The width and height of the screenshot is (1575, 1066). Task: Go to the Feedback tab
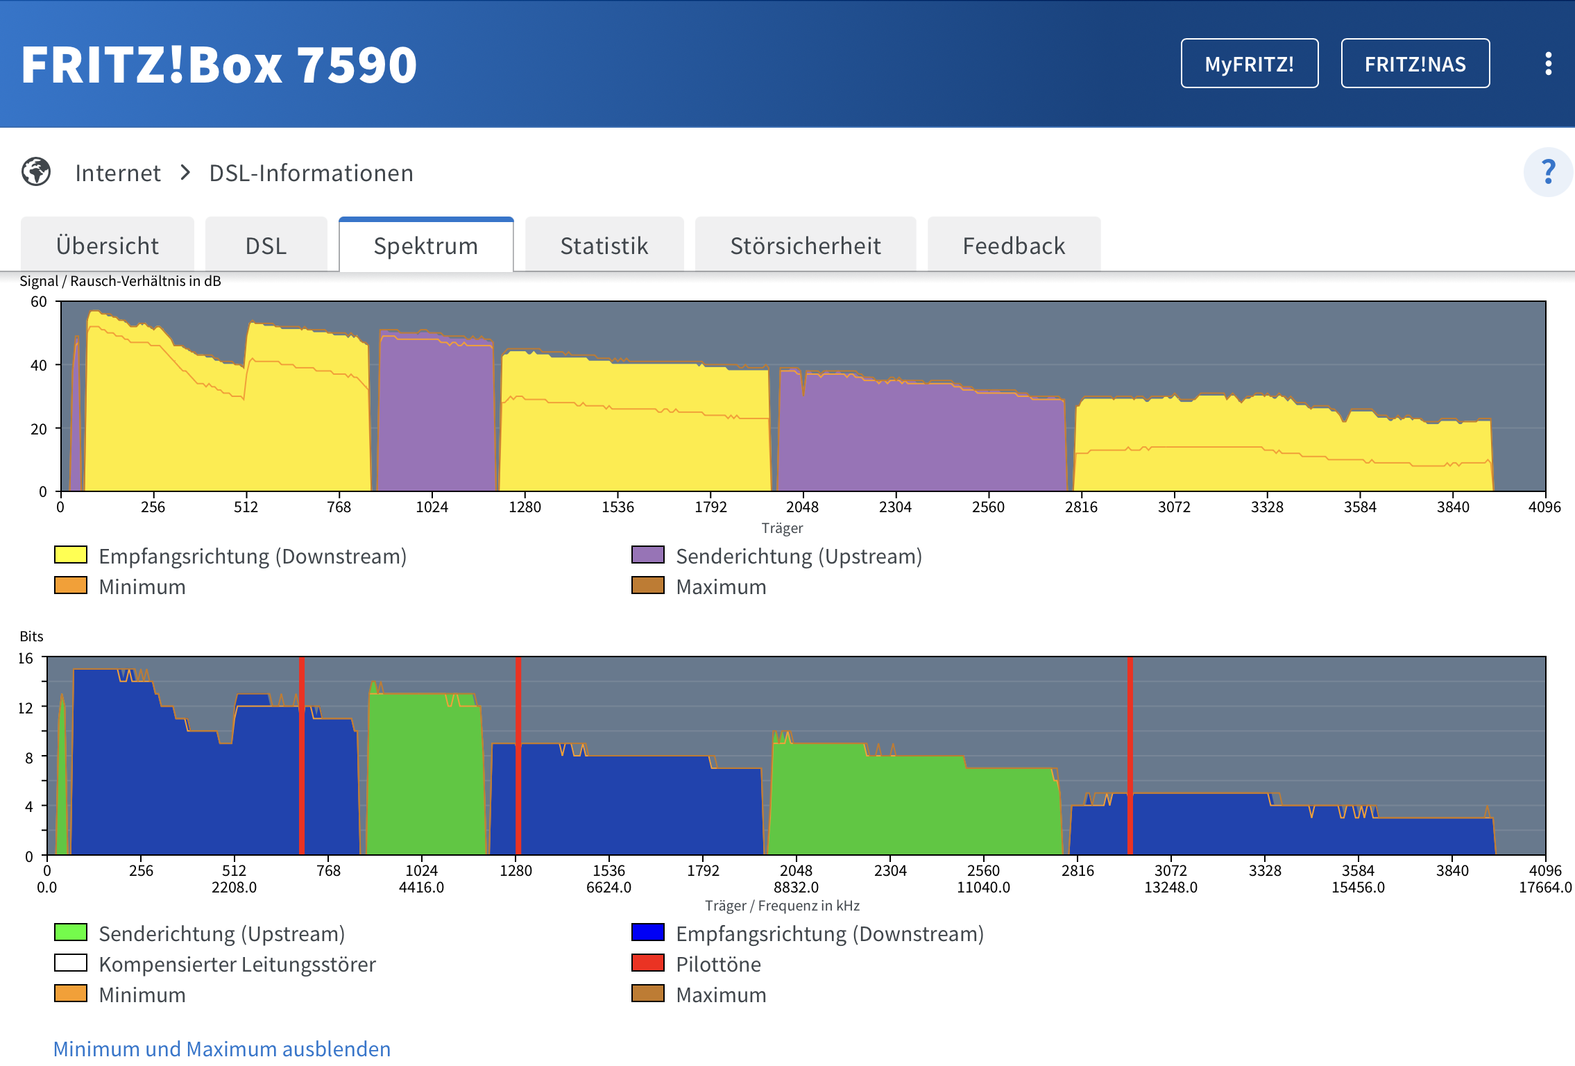1014,245
